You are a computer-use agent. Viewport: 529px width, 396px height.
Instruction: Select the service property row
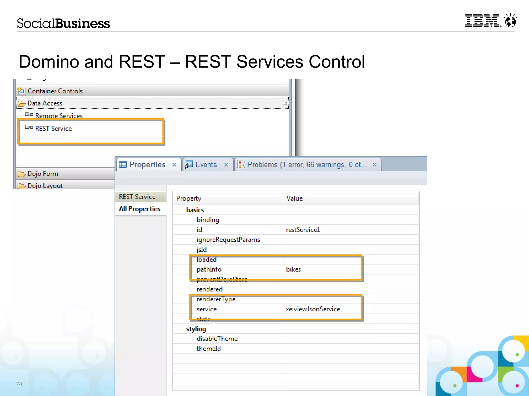(x=295, y=309)
